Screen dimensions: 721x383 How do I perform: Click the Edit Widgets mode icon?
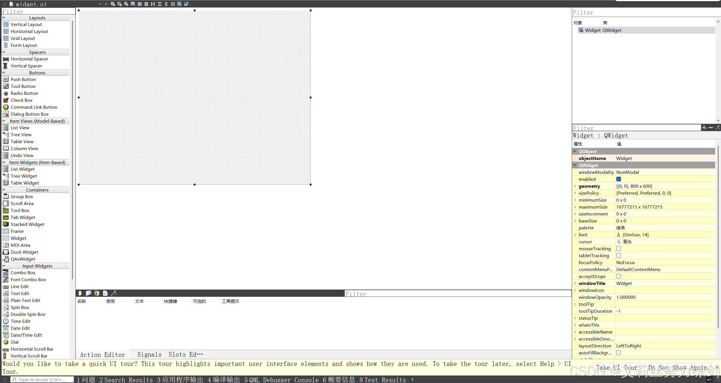click(x=113, y=4)
